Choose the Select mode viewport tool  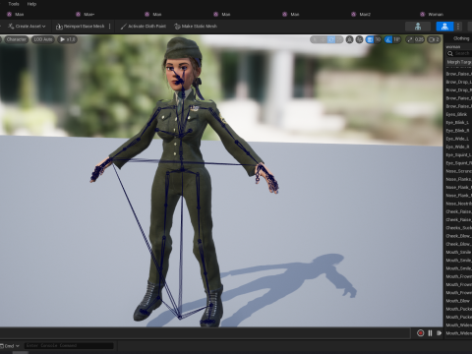click(x=315, y=39)
